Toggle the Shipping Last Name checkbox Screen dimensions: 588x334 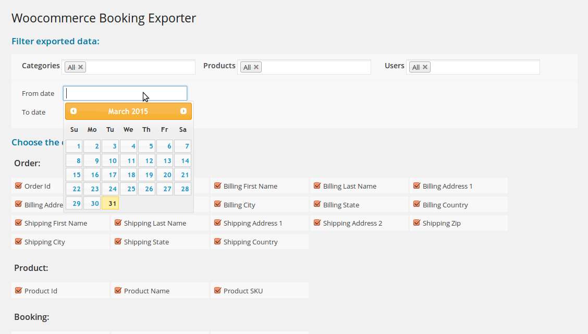(118, 222)
